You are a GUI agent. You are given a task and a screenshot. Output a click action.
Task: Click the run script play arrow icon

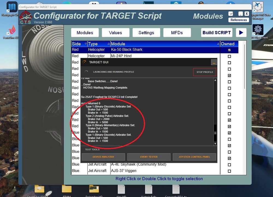coord(241,33)
